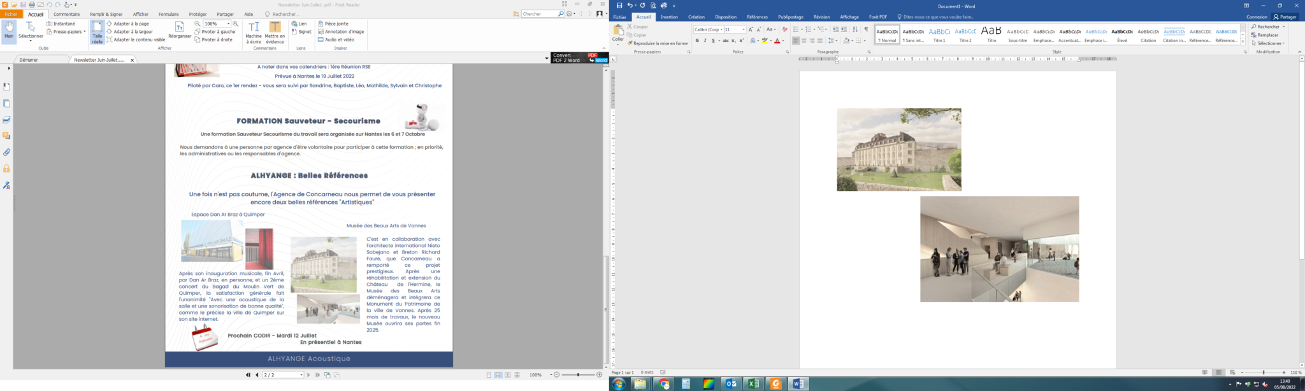Expand Sélectionner dropdown in Word ribbon
This screenshot has width=1305, height=391.
coord(1283,43)
